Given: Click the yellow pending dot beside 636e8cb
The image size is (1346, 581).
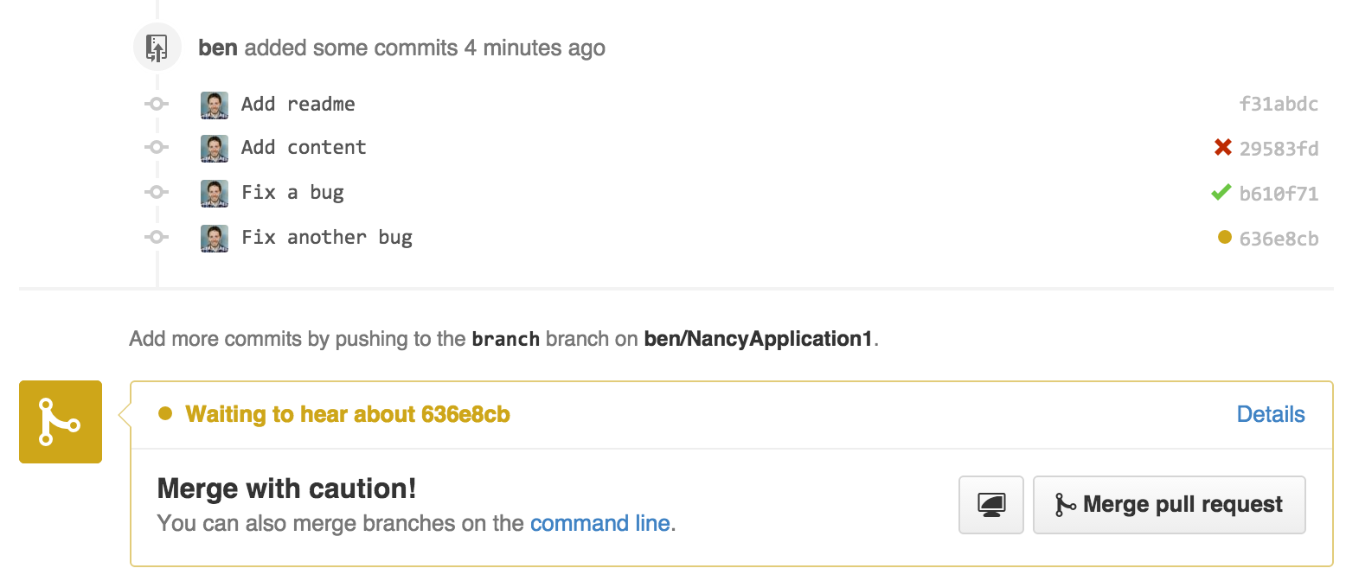Looking at the screenshot, I should pyautogui.click(x=1224, y=237).
